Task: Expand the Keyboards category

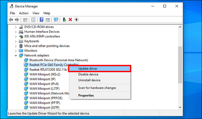Action: (16, 41)
